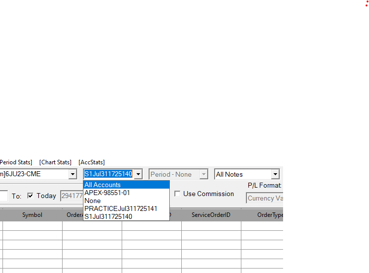
Task: Select PRACTICEJul311725141 account
Action: (126, 208)
